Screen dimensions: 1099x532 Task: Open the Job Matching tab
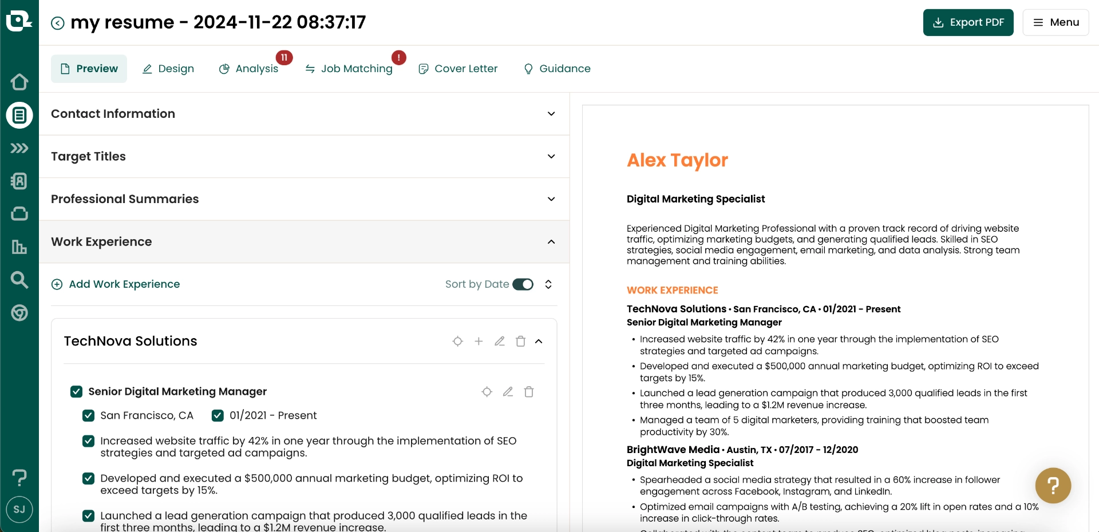coord(349,69)
